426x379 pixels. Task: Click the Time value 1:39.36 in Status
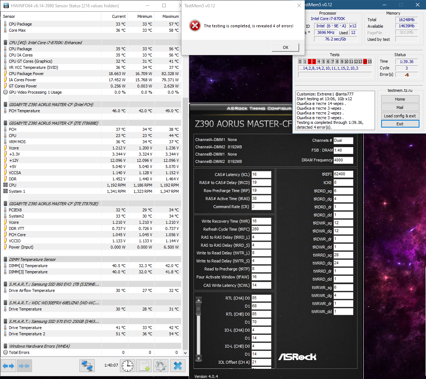(x=406, y=62)
